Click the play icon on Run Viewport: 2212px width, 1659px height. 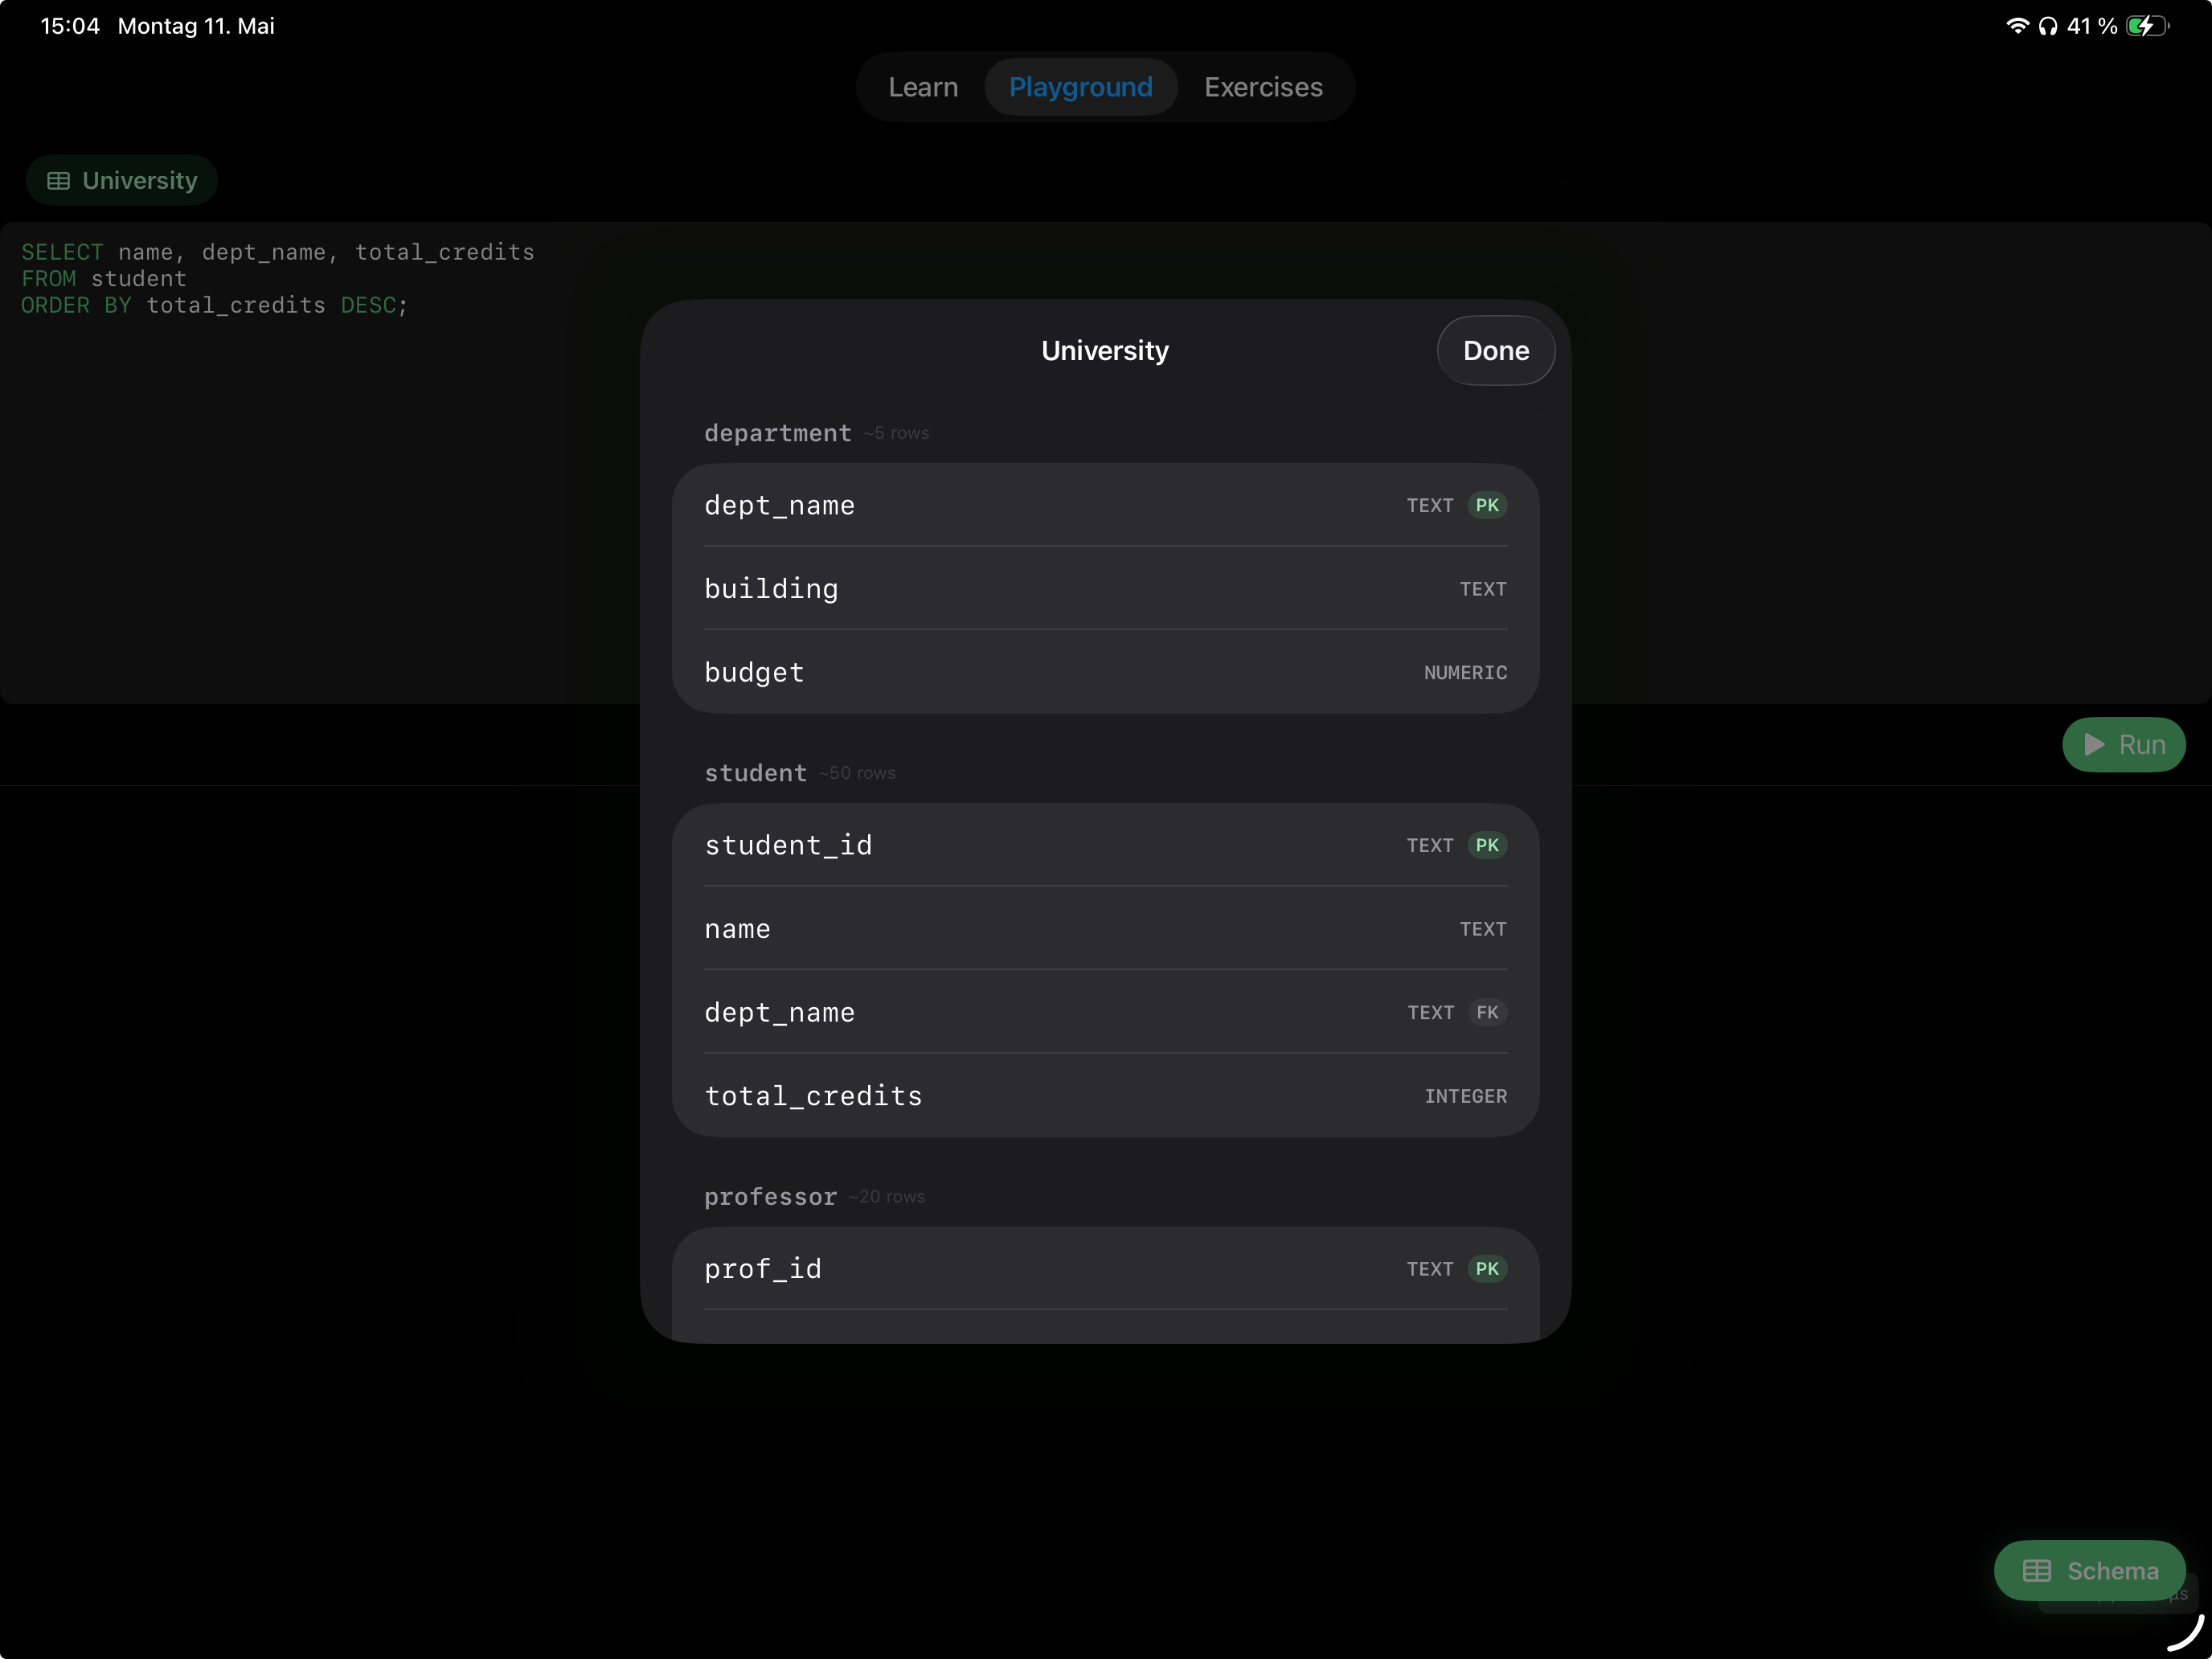(x=2093, y=744)
